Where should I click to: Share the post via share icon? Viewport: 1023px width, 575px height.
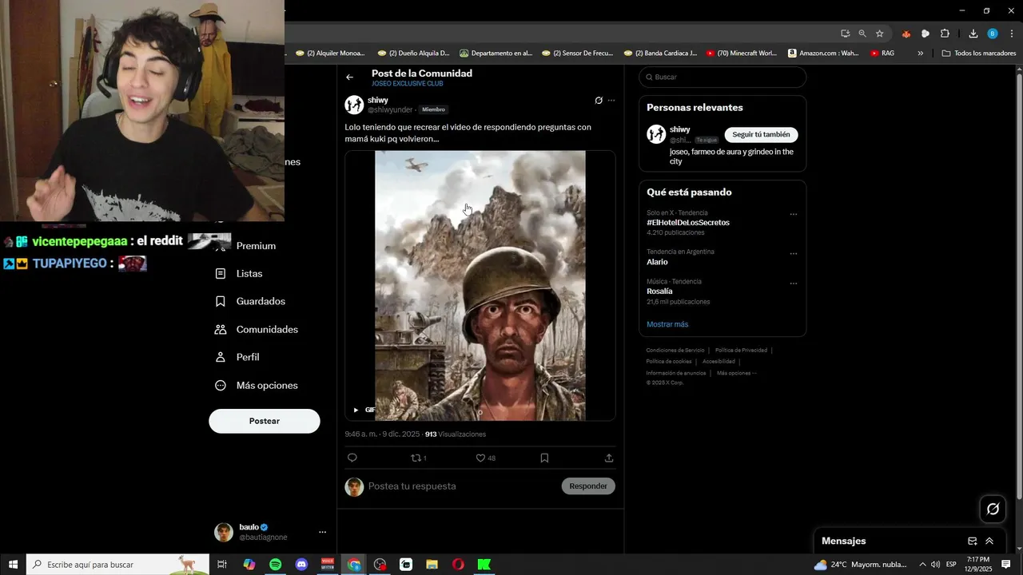609,458
